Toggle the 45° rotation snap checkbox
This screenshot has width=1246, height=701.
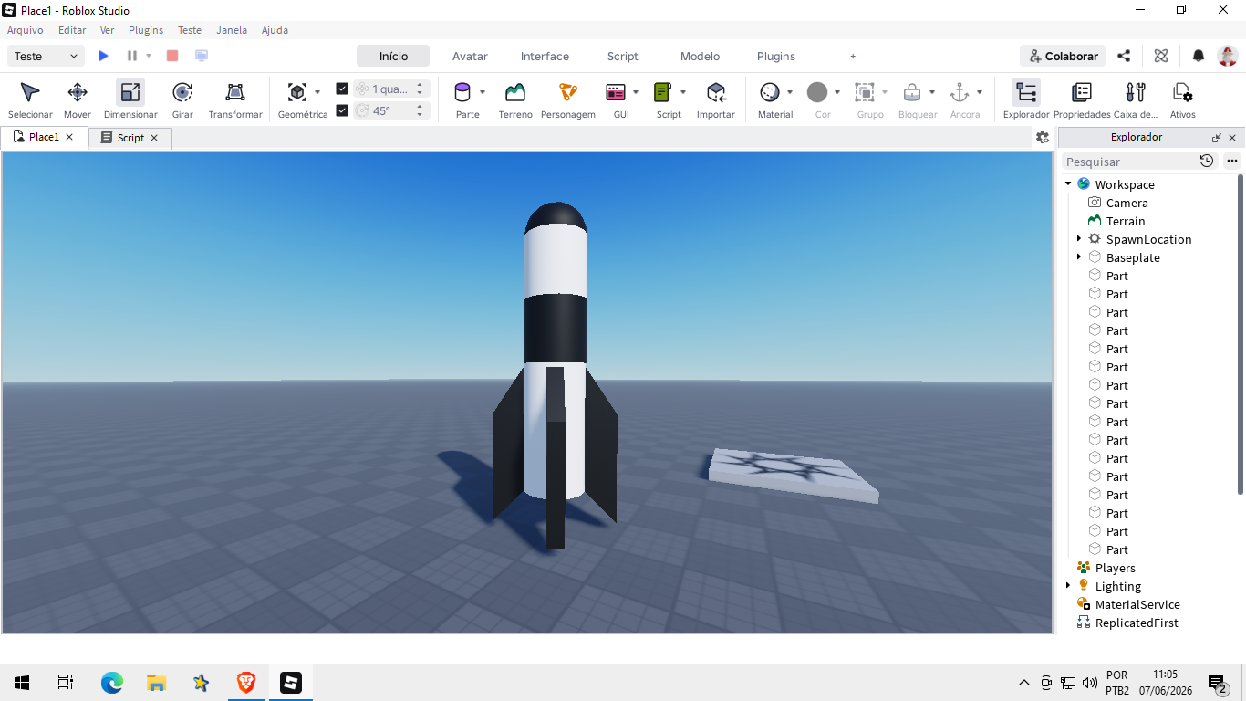[x=342, y=110]
